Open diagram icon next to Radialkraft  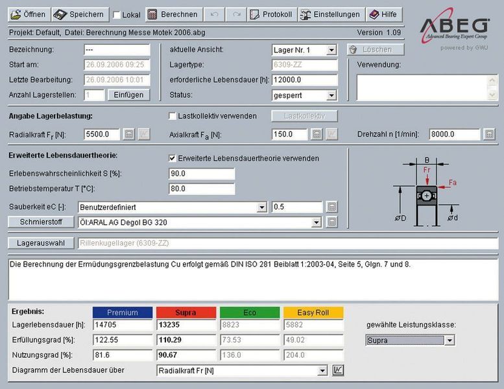point(144,134)
